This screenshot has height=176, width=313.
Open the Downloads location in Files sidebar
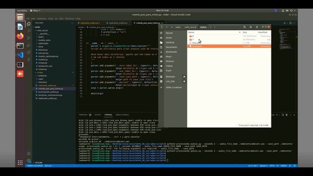[171, 52]
